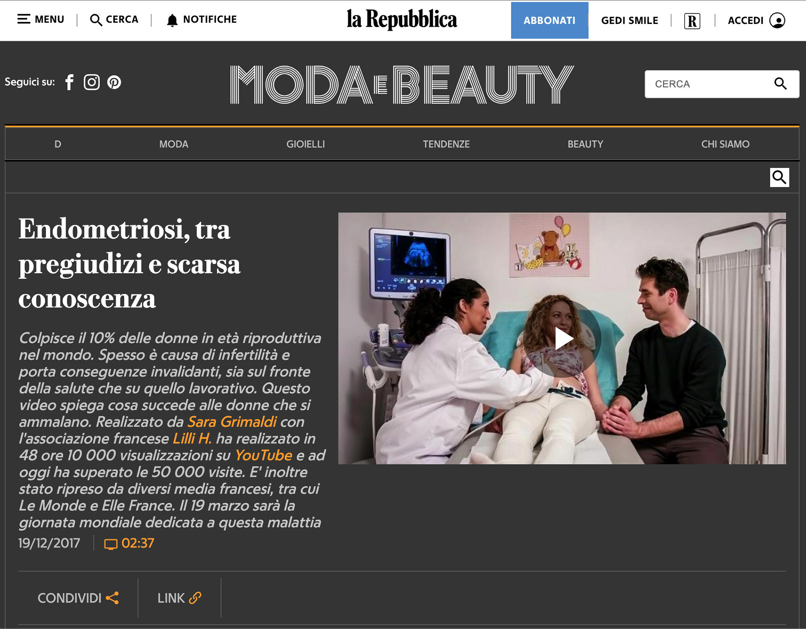
Task: Click the white search icon below navigation
Action: [779, 177]
